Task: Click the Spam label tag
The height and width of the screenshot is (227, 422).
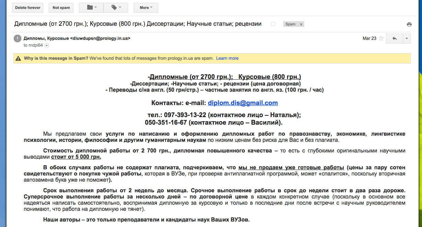Action: click(x=290, y=24)
